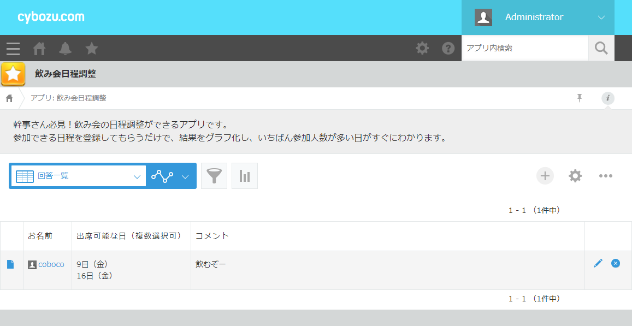Toggle favorites via the star icon
The height and width of the screenshot is (326, 632).
click(x=91, y=49)
